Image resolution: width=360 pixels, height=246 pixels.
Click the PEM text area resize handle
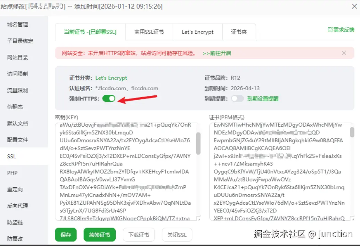click(x=353, y=219)
